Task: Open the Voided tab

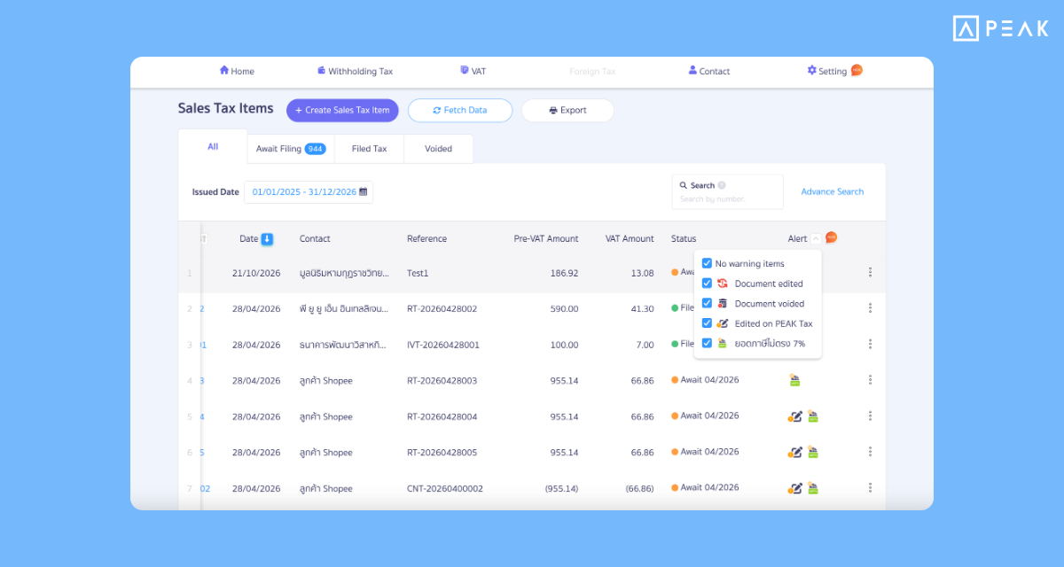Action: [437, 148]
